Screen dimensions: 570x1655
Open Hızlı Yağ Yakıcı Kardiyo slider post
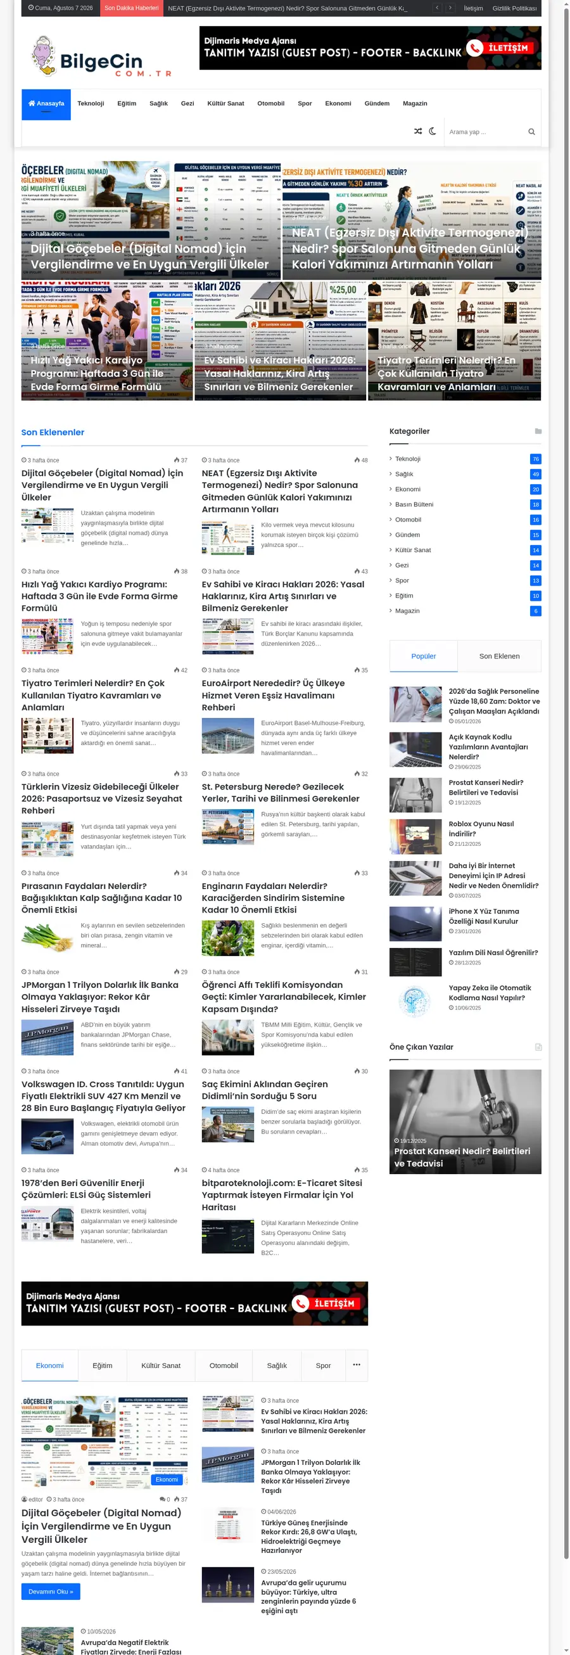tap(106, 340)
